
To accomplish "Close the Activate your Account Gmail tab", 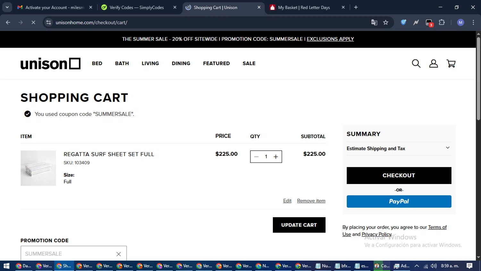I will [x=91, y=7].
